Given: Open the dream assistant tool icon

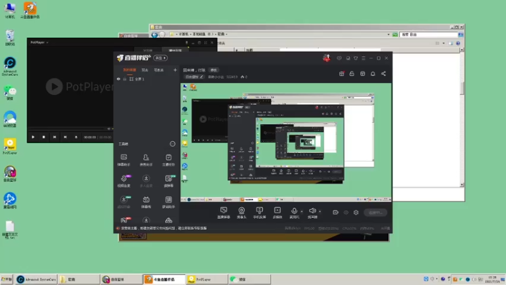Looking at the screenshot, I should click(168, 202).
